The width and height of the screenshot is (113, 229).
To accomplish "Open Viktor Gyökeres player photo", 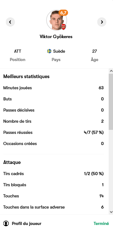I will [x=57, y=20].
